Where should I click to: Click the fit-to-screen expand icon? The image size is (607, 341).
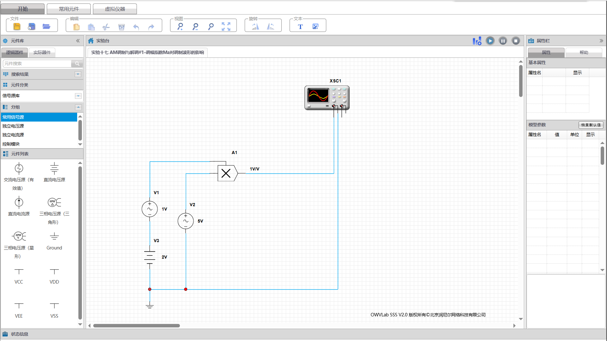[x=226, y=27]
